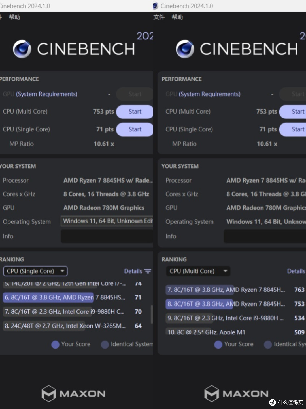Image resolution: width=306 pixels, height=409 pixels.
Task: Click the 71 pts single core score in right window
Action: coord(268,129)
